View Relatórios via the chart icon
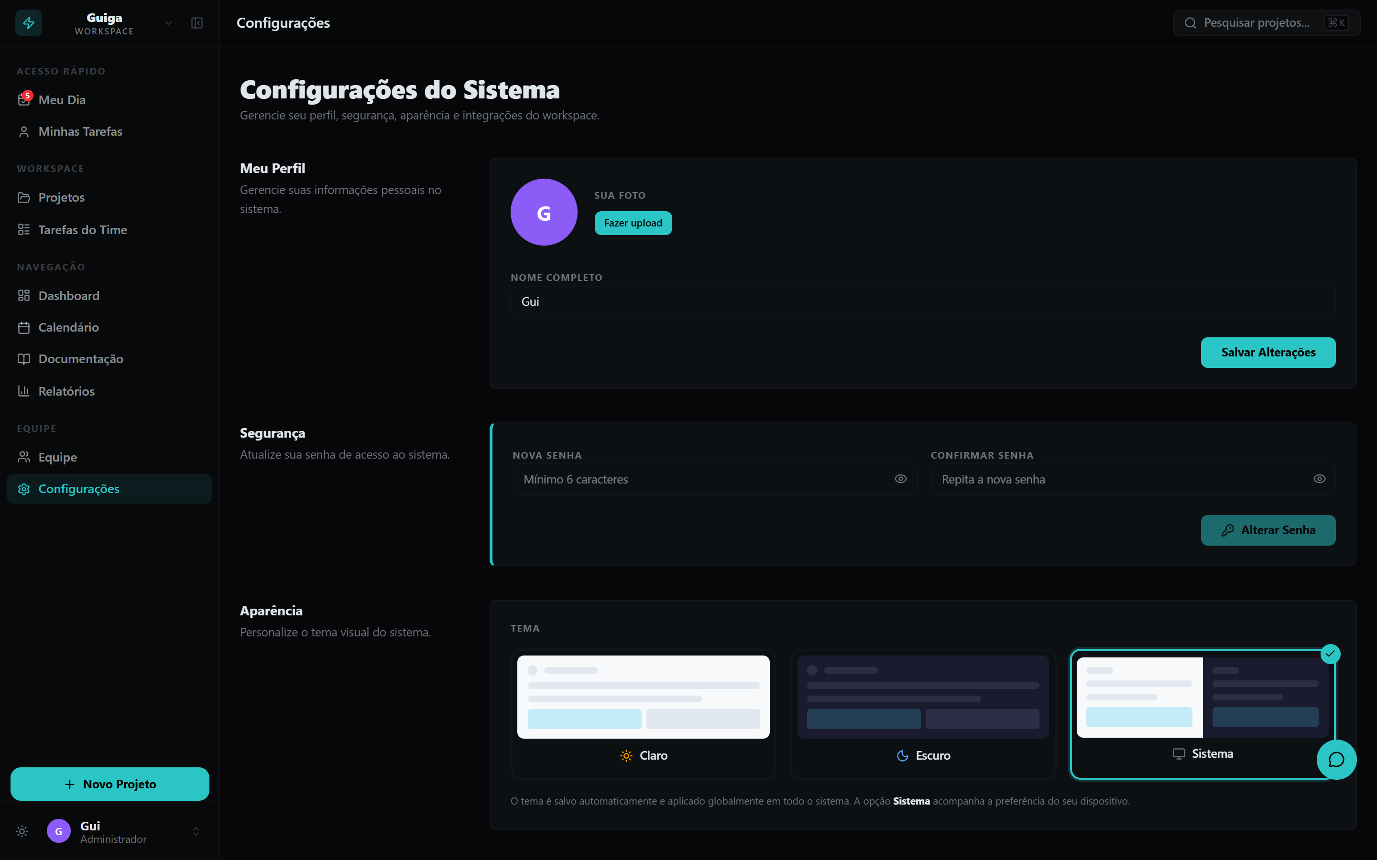The width and height of the screenshot is (1377, 860). click(23, 391)
